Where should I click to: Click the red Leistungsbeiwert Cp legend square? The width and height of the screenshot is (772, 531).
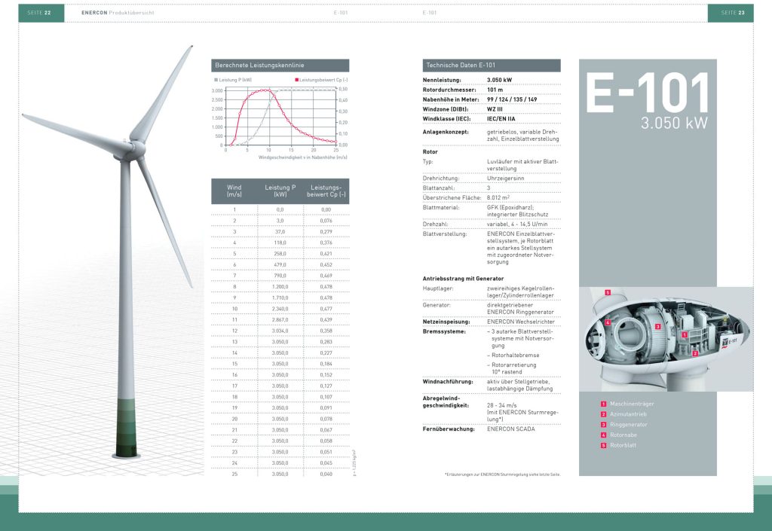[x=296, y=79]
